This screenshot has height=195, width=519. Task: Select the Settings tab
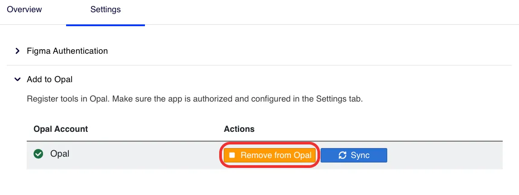point(106,9)
